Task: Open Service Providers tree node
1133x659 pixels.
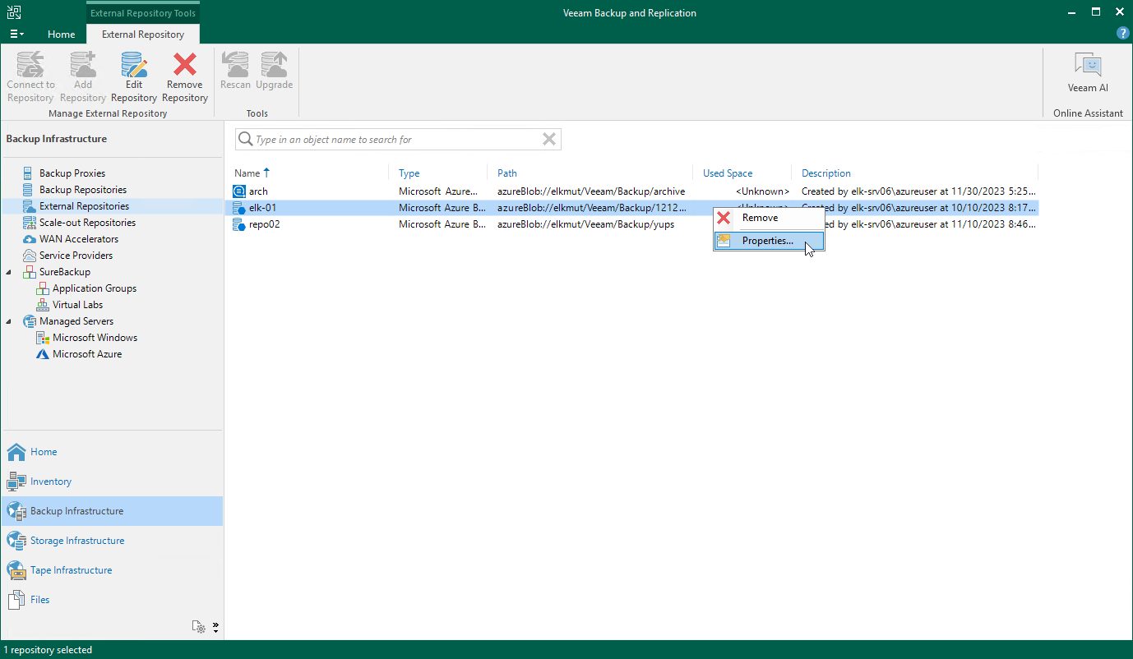Action: pos(76,256)
